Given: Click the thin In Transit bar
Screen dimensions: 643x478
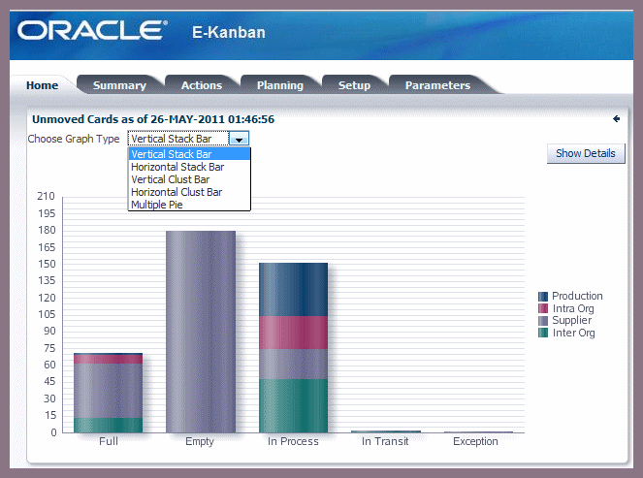Looking at the screenshot, I should coord(386,431).
